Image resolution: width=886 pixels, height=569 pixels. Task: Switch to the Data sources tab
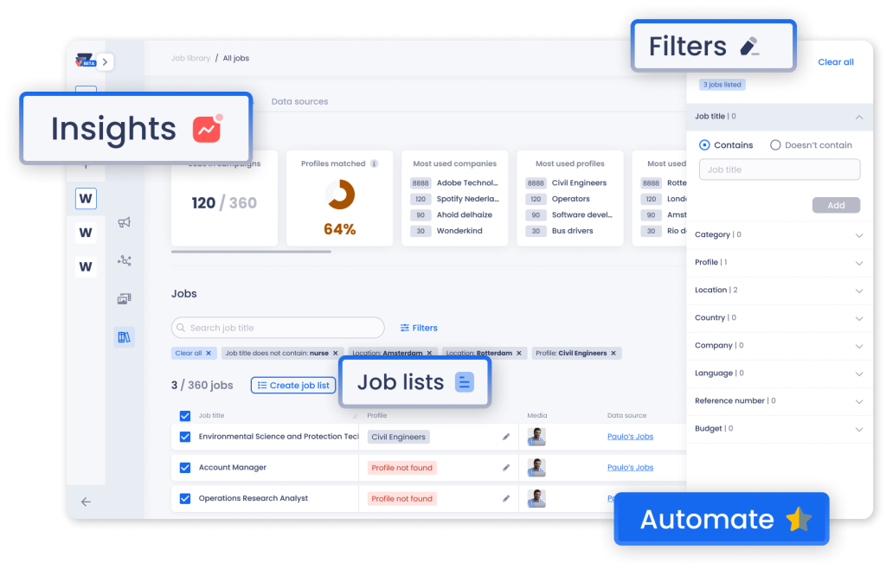point(299,102)
